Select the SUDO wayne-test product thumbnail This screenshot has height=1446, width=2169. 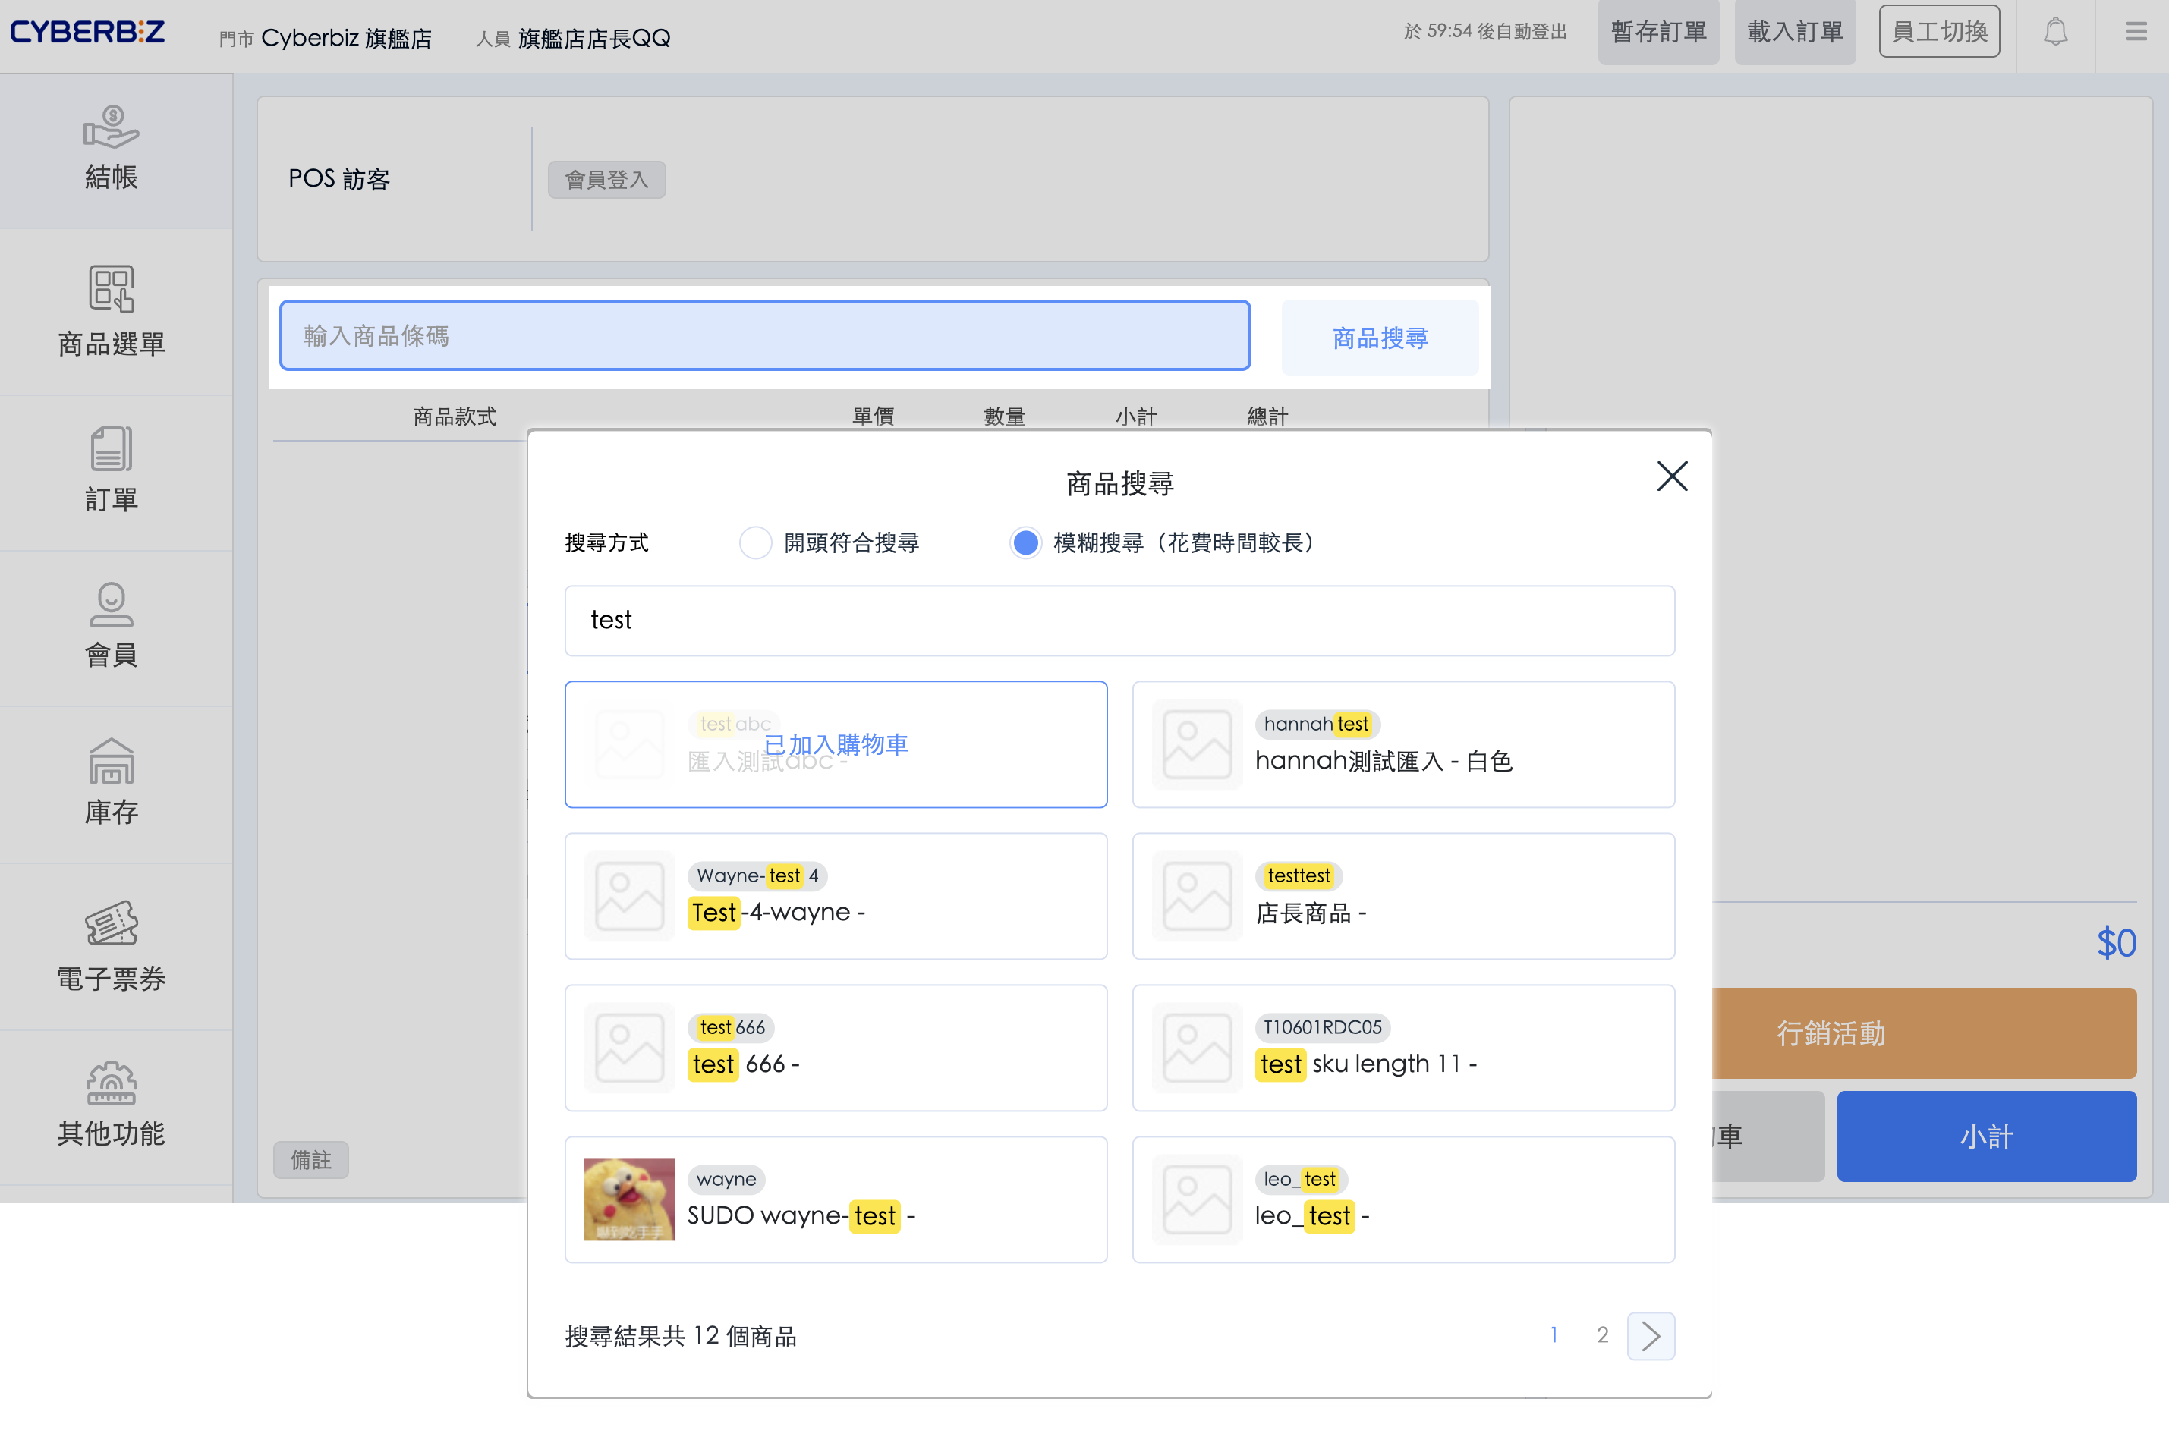(629, 1199)
